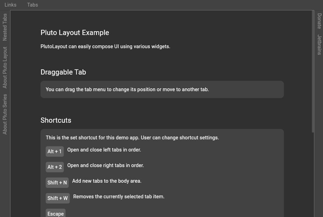Open the Tabs top menu
Image resolution: width=323 pixels, height=217 pixels.
(33, 5)
